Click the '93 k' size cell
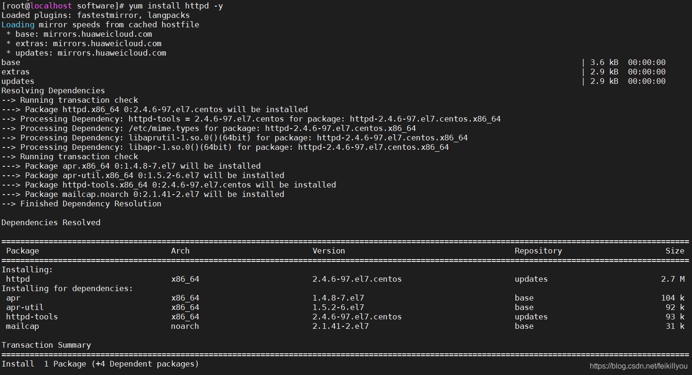This screenshot has height=375, width=692. click(675, 317)
